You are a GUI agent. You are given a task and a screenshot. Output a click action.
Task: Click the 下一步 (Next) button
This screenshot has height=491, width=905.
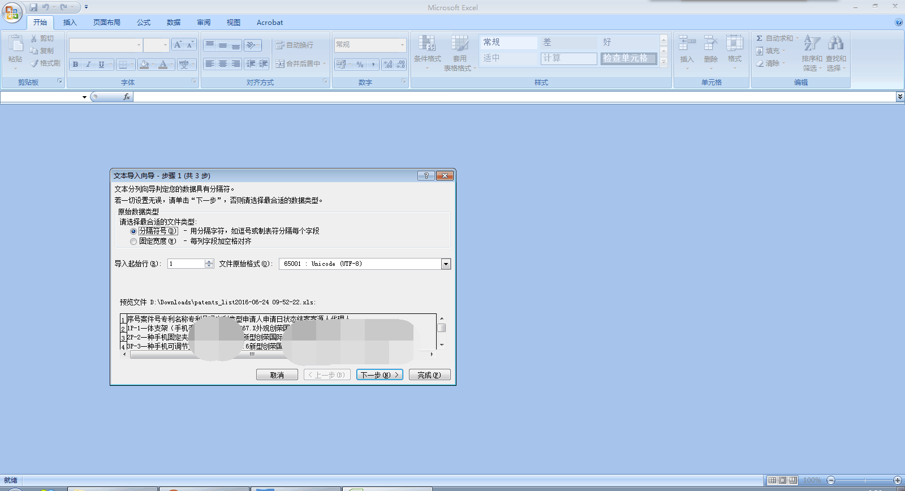pyautogui.click(x=380, y=375)
